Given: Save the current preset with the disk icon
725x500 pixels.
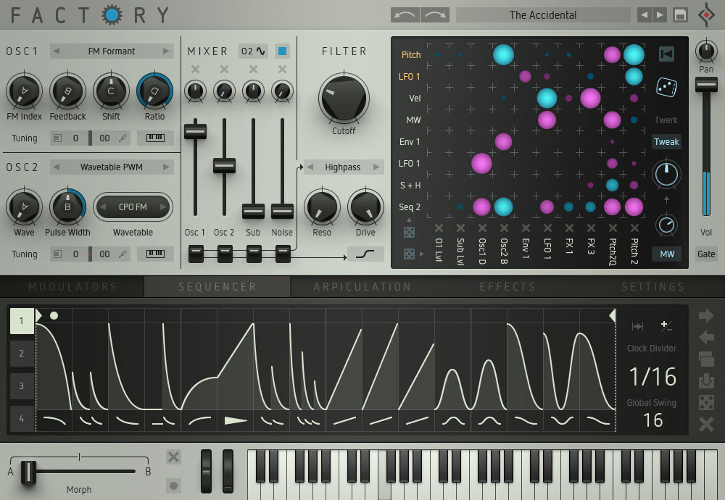Looking at the screenshot, I should click(679, 14).
